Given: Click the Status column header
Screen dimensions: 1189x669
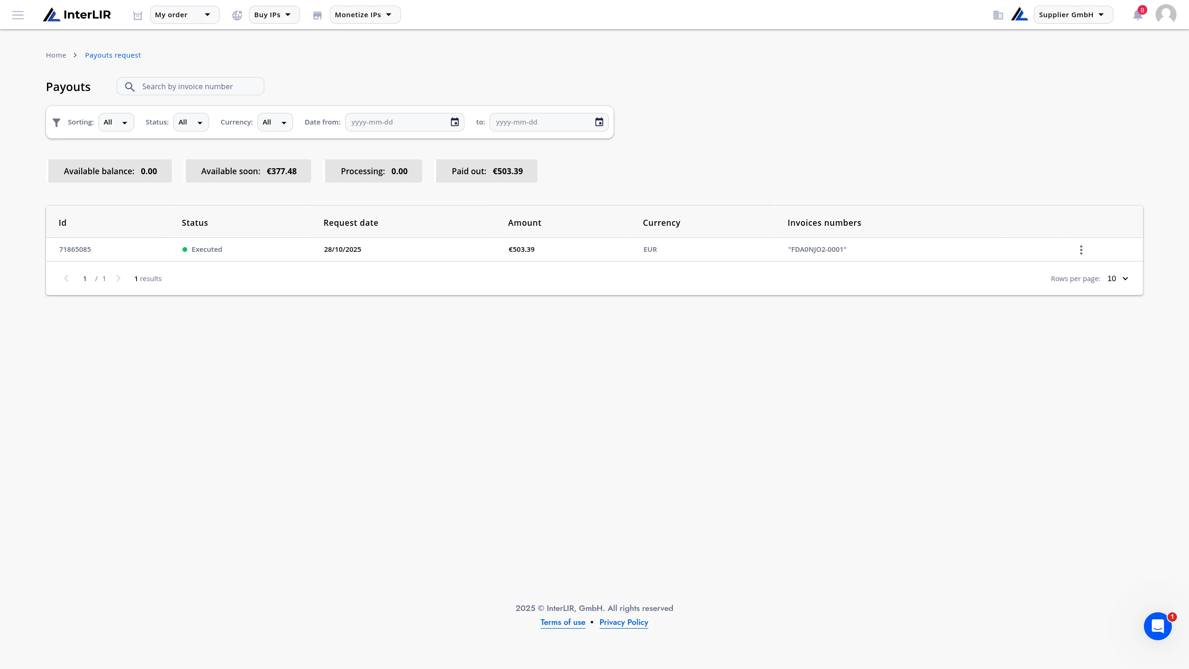Looking at the screenshot, I should (195, 223).
